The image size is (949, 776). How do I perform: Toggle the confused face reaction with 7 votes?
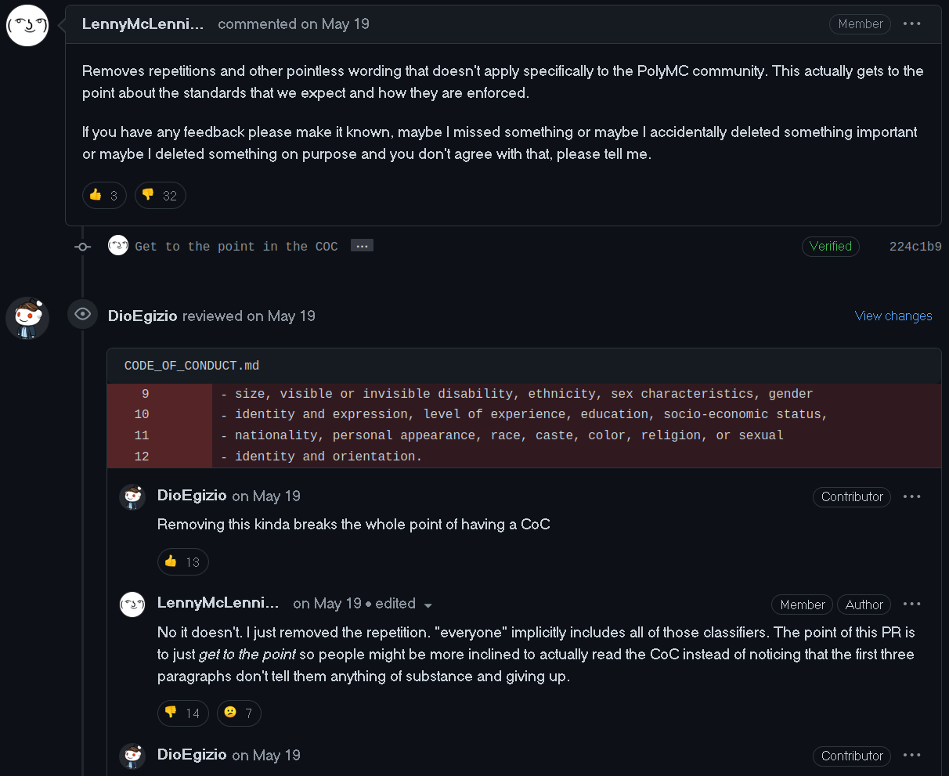tap(239, 713)
